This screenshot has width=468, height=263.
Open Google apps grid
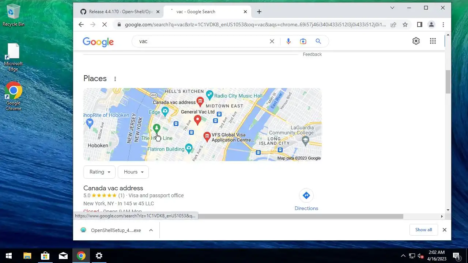[x=433, y=41]
